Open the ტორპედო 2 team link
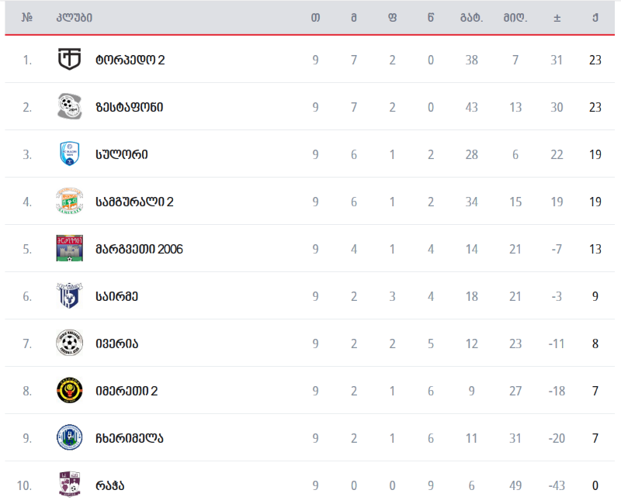Screen dimensions: 621x504 click(130, 60)
